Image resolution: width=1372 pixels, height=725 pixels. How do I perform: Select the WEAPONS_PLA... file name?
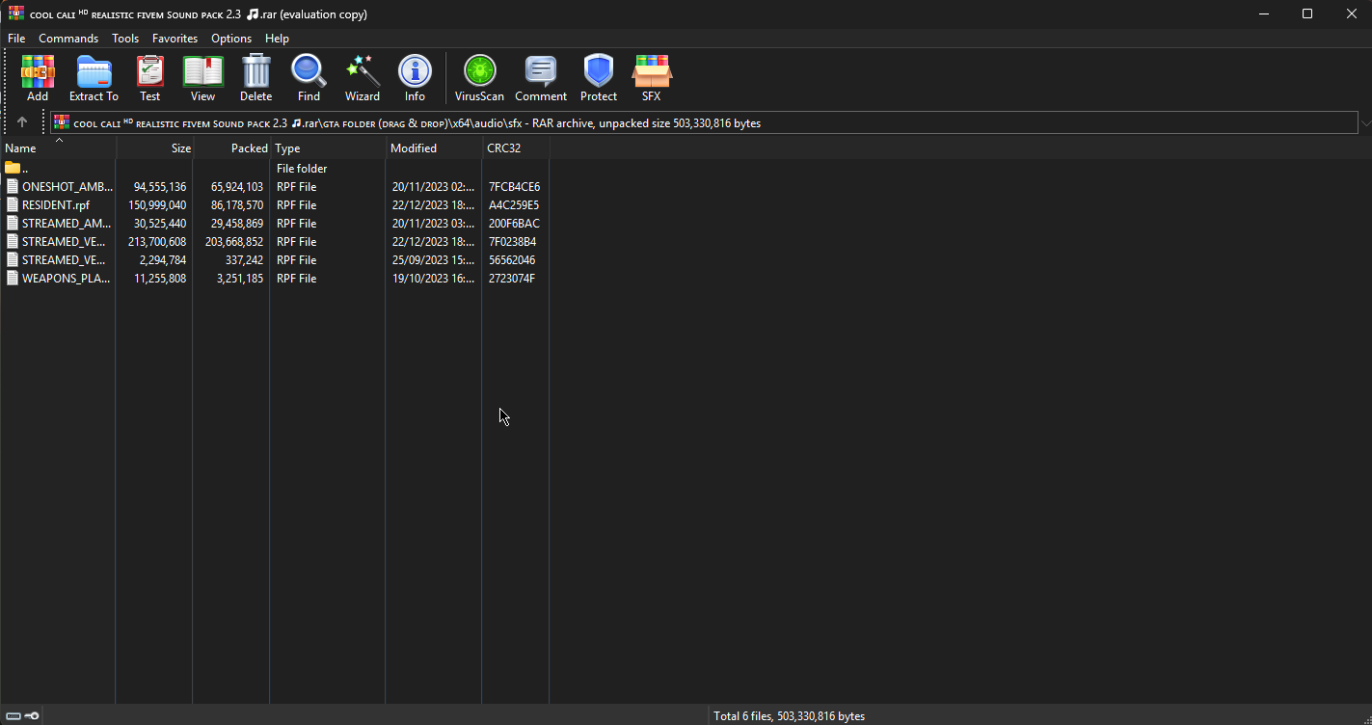click(67, 279)
